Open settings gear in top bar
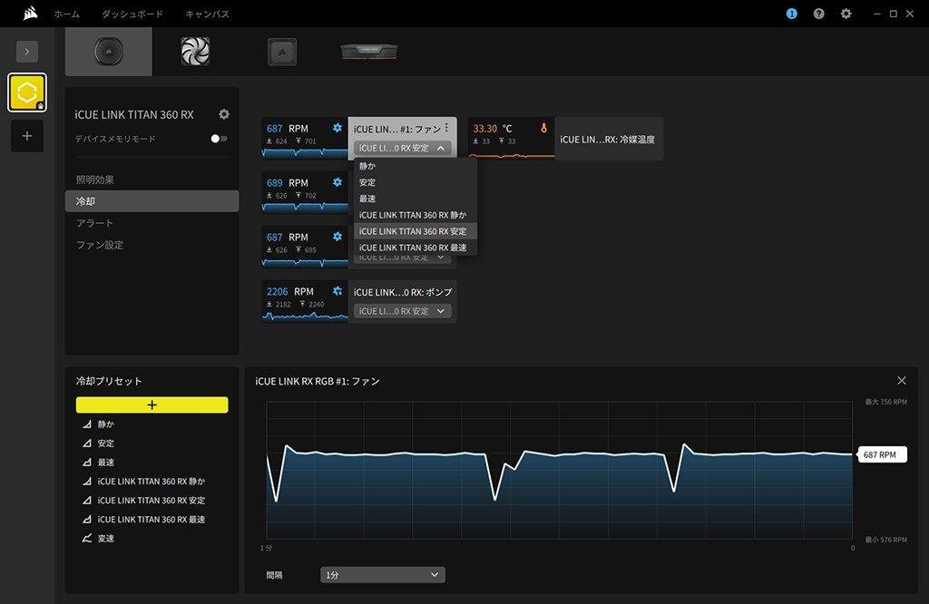 point(846,15)
